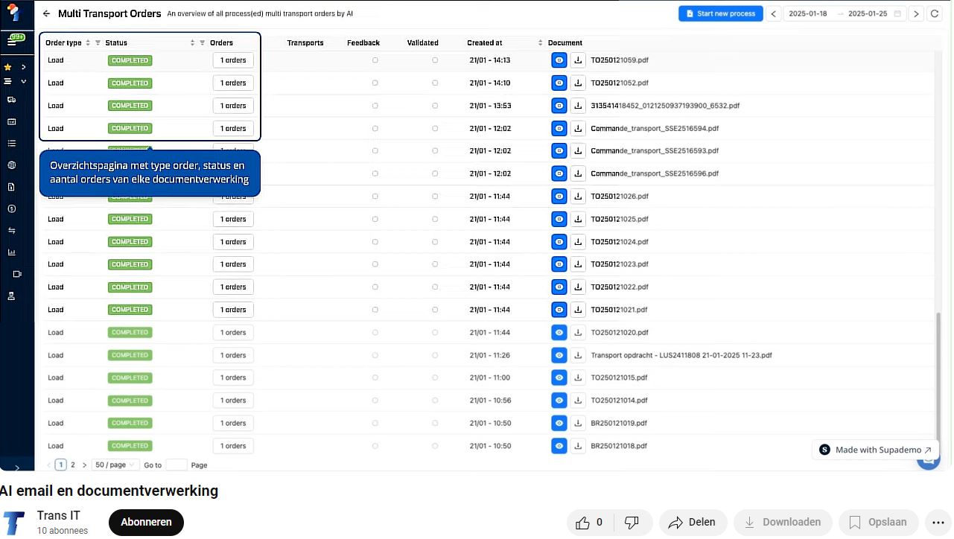Open the truck icon in the sidebar

coord(11,100)
